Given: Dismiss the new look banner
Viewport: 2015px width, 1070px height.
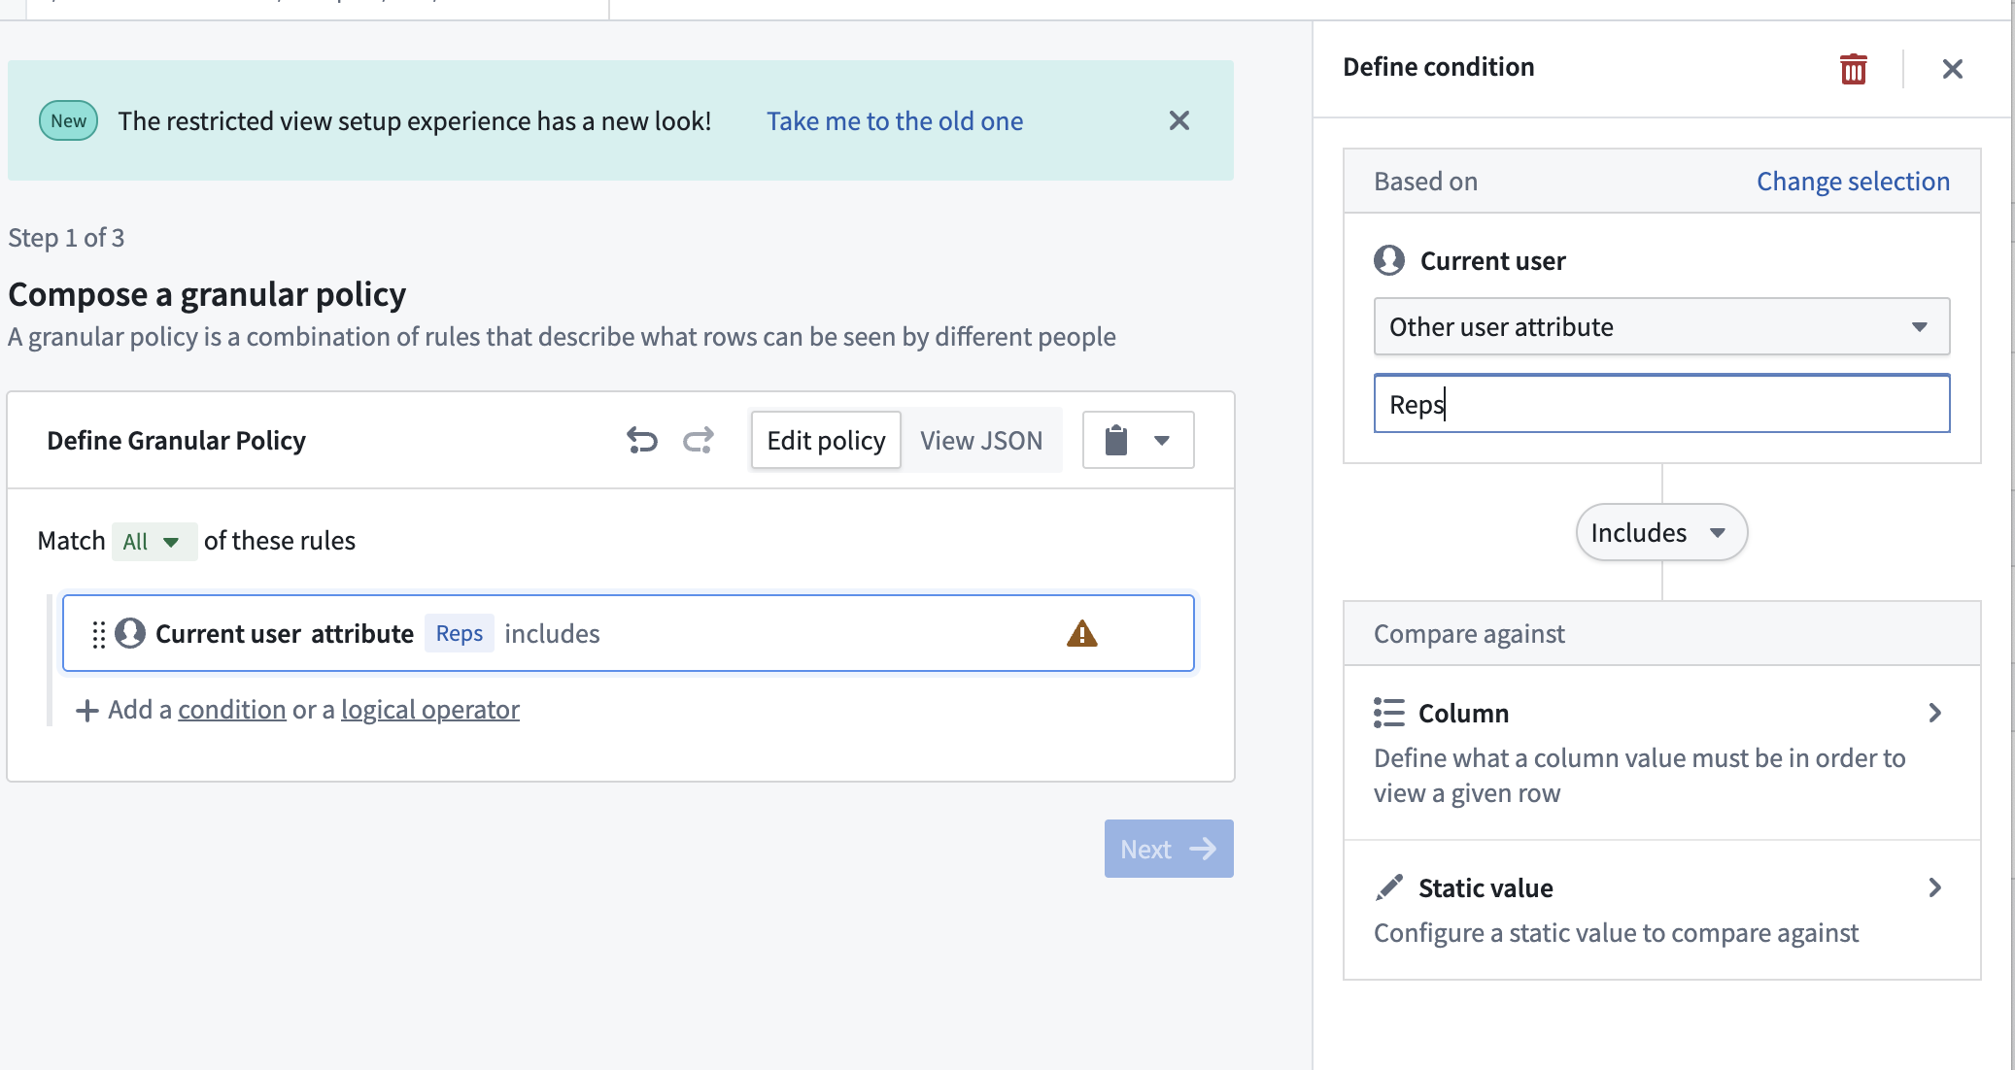Looking at the screenshot, I should point(1178,120).
